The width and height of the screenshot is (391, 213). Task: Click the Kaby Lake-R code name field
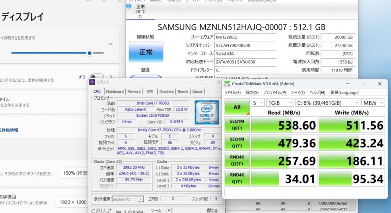(135, 109)
